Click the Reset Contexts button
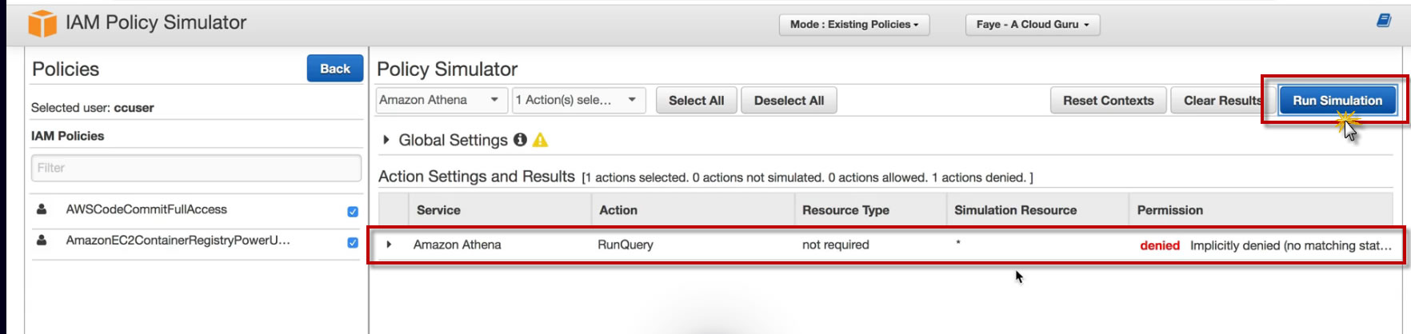1411x334 pixels. 1108,101
